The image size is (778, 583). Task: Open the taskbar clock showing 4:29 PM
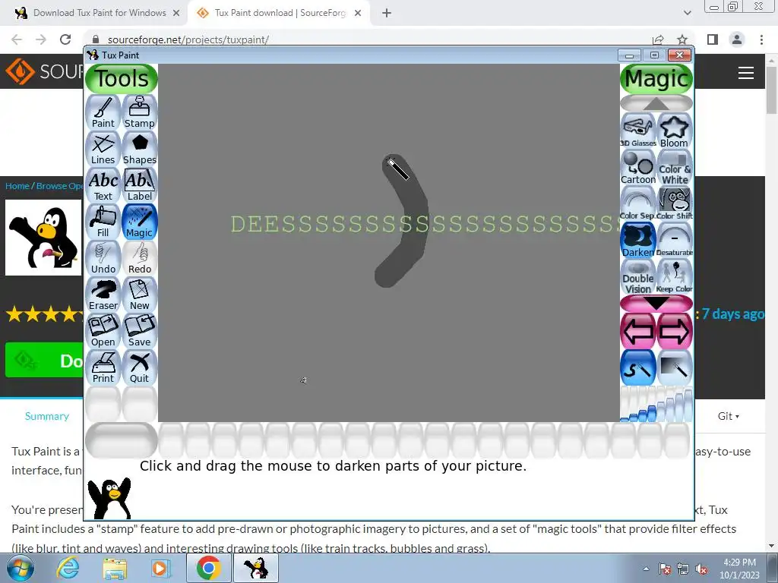[739, 569]
